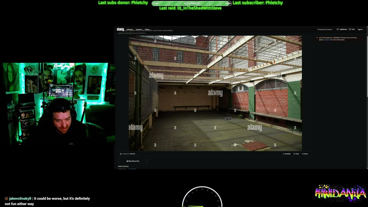The height and width of the screenshot is (207, 368).
Task: Click the speedometer gauge overlay
Action: click(x=202, y=197)
